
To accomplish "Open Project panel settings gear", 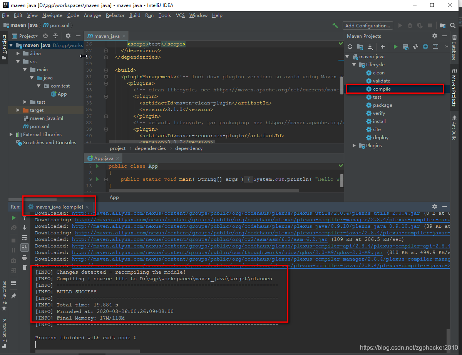I will pos(68,36).
